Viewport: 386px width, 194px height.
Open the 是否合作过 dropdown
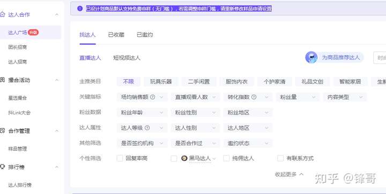tap(195, 143)
